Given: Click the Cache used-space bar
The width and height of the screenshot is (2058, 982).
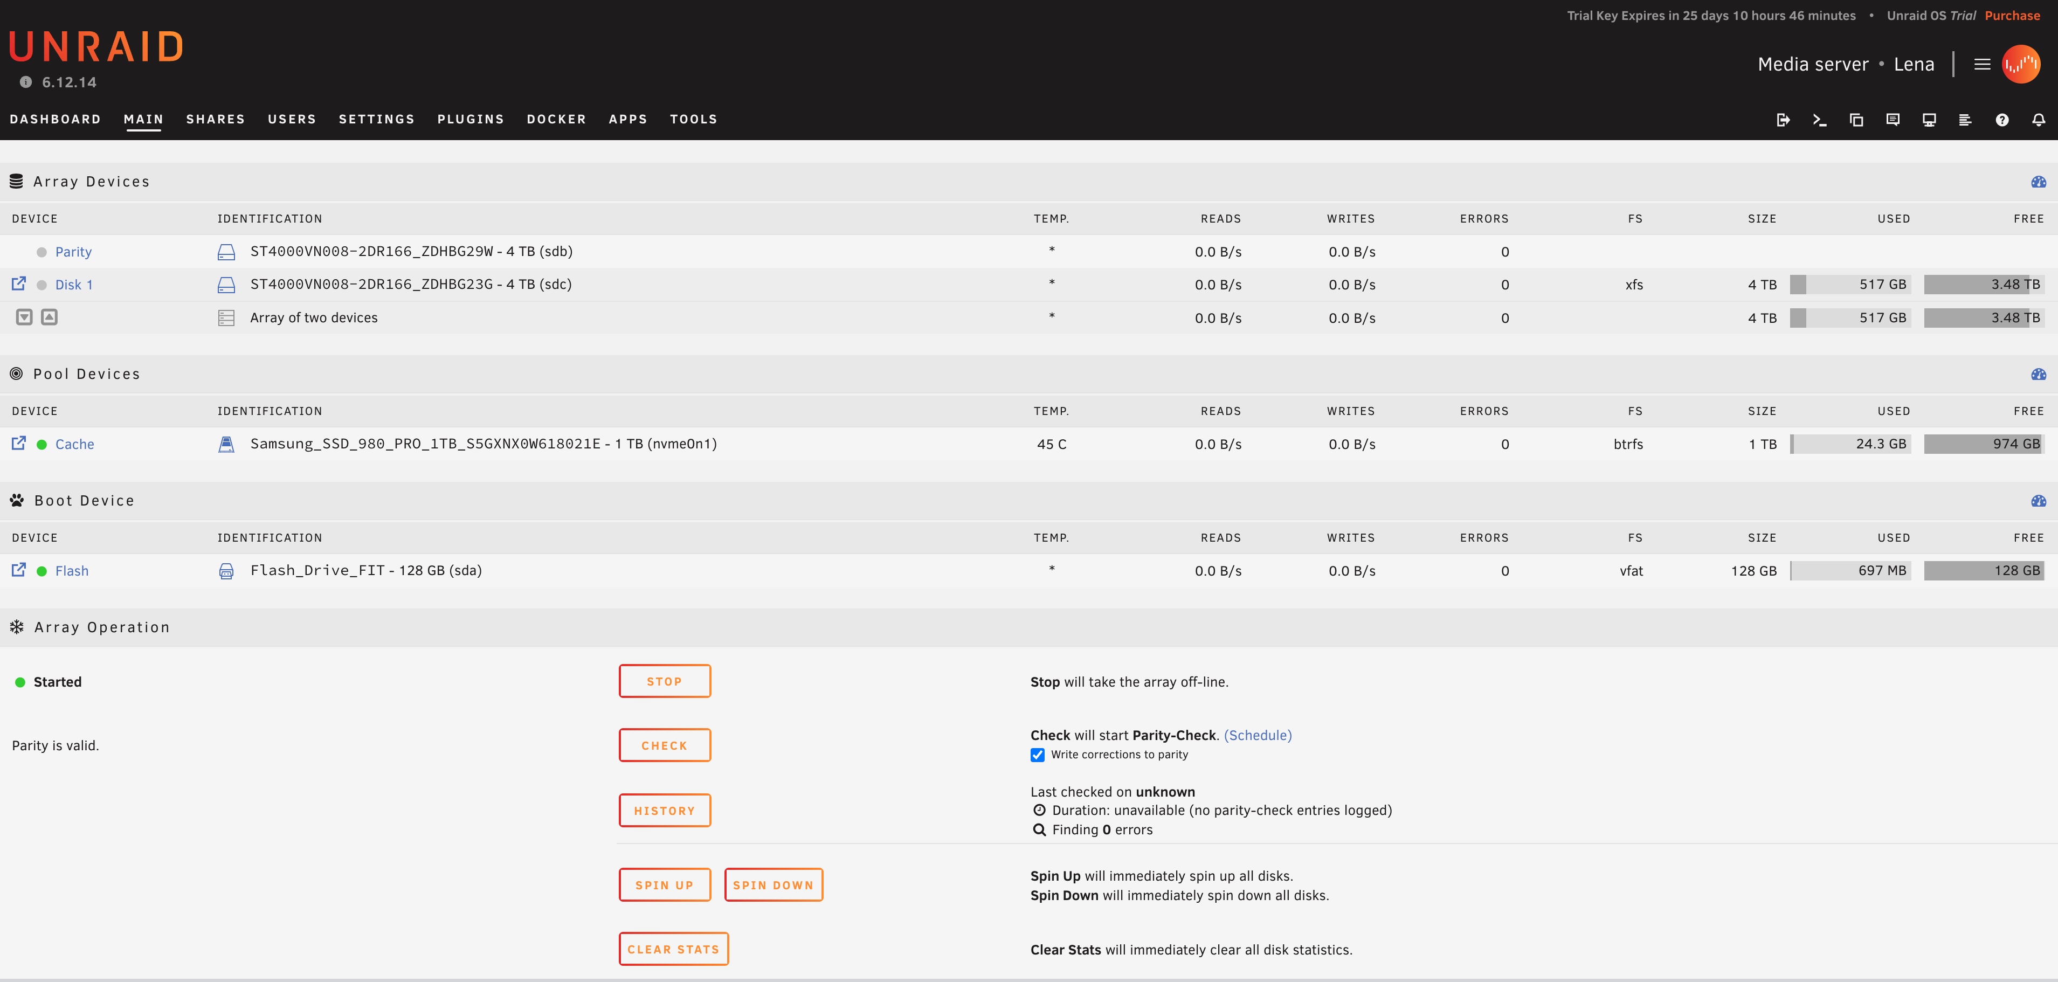Looking at the screenshot, I should [x=1850, y=444].
